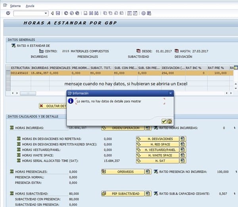Click the Customize Local Layout icon
Image resolution: width=238 pixels, height=207 pixels.
tap(149, 13)
